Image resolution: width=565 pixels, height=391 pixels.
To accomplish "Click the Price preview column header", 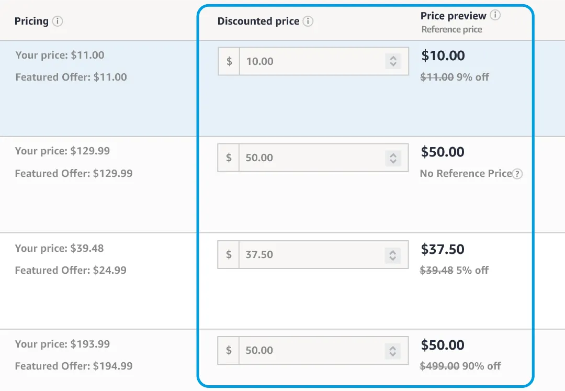I will pyautogui.click(x=453, y=16).
